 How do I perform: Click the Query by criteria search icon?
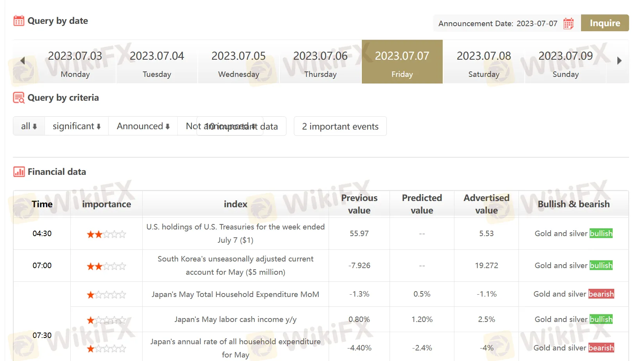[19, 98]
